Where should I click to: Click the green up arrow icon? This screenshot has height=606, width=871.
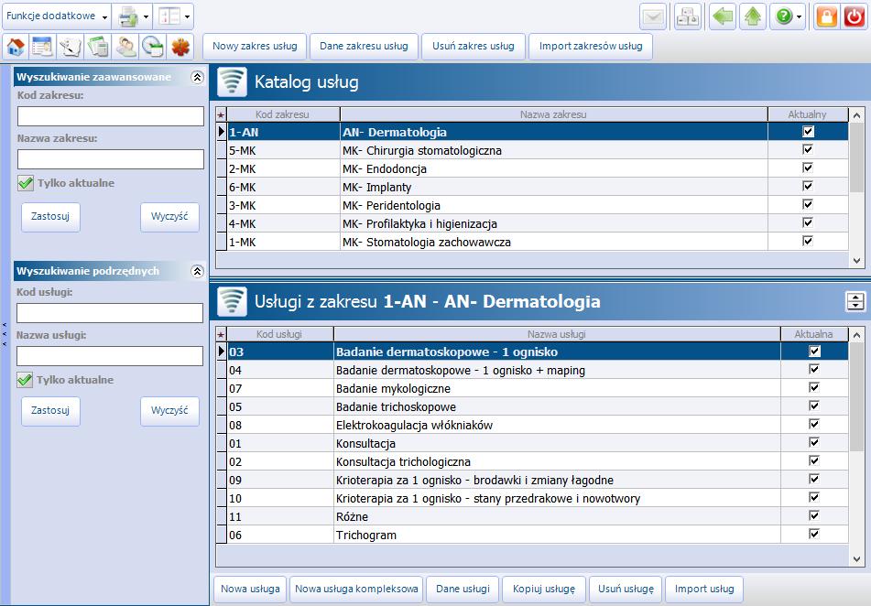pyautogui.click(x=753, y=16)
